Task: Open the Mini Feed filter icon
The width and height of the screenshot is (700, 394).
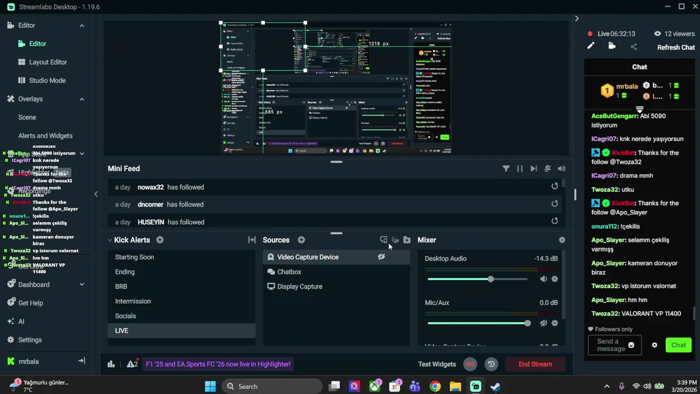Action: click(506, 169)
